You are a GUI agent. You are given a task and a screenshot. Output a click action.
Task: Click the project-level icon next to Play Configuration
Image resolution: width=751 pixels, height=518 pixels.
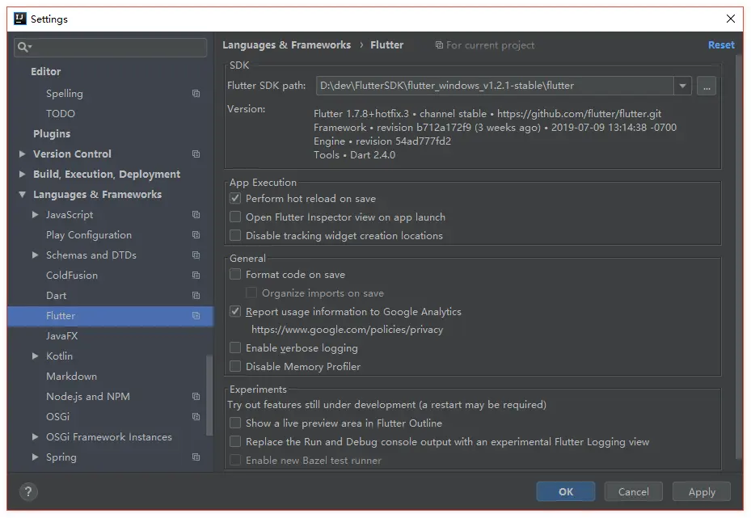tap(196, 234)
